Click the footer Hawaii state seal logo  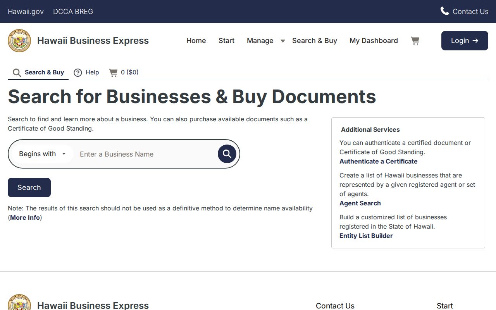coord(19,302)
